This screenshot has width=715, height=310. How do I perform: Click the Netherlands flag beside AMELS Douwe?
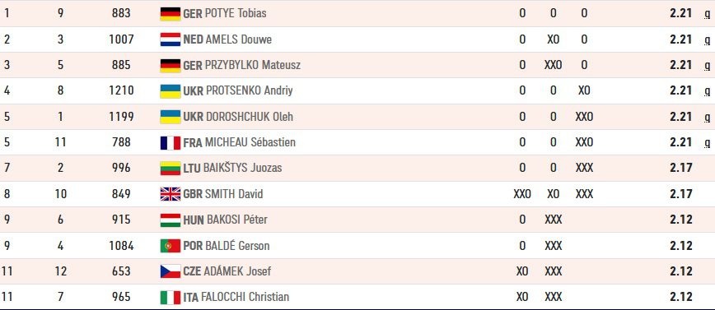pos(170,39)
